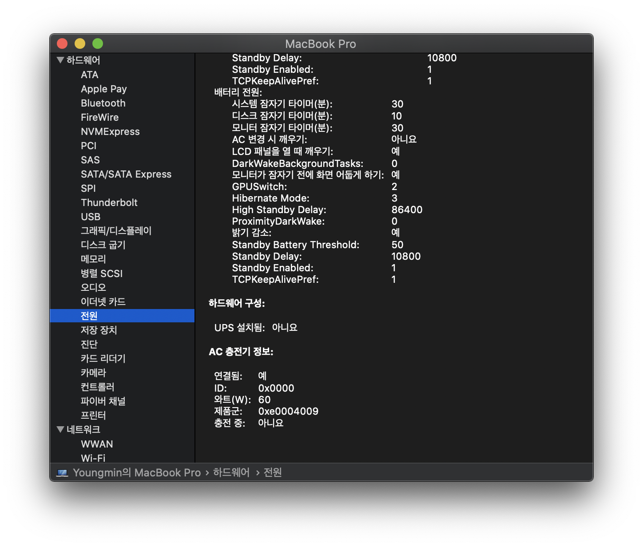Click the 하드웨어 구성 heading
Image resolution: width=643 pixels, height=547 pixels.
(x=237, y=303)
